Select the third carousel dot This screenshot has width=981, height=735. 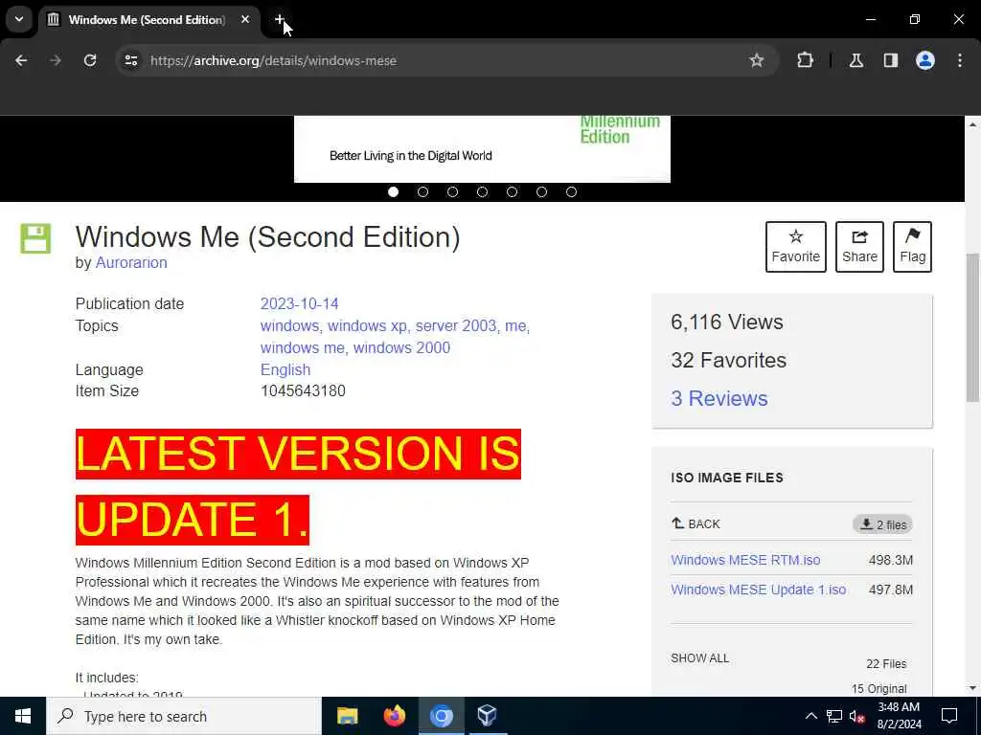tap(452, 191)
